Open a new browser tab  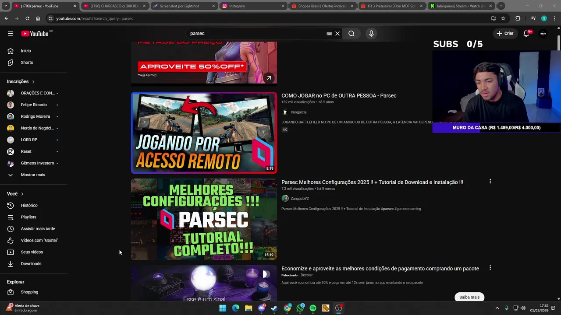[x=501, y=6]
